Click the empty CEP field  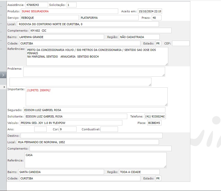[181, 43]
